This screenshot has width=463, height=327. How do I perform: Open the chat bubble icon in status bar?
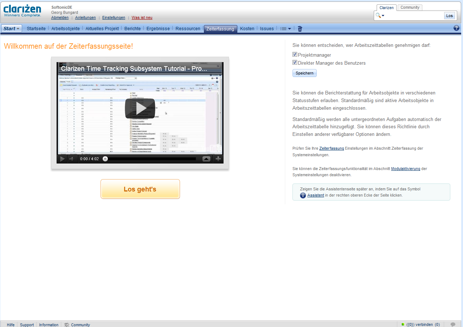(x=453, y=324)
